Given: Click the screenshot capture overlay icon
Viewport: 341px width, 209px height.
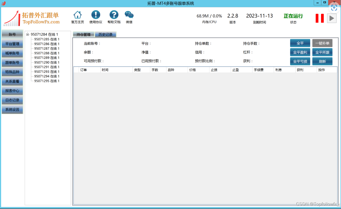Looking at the screenshot, I should tap(334, 8).
